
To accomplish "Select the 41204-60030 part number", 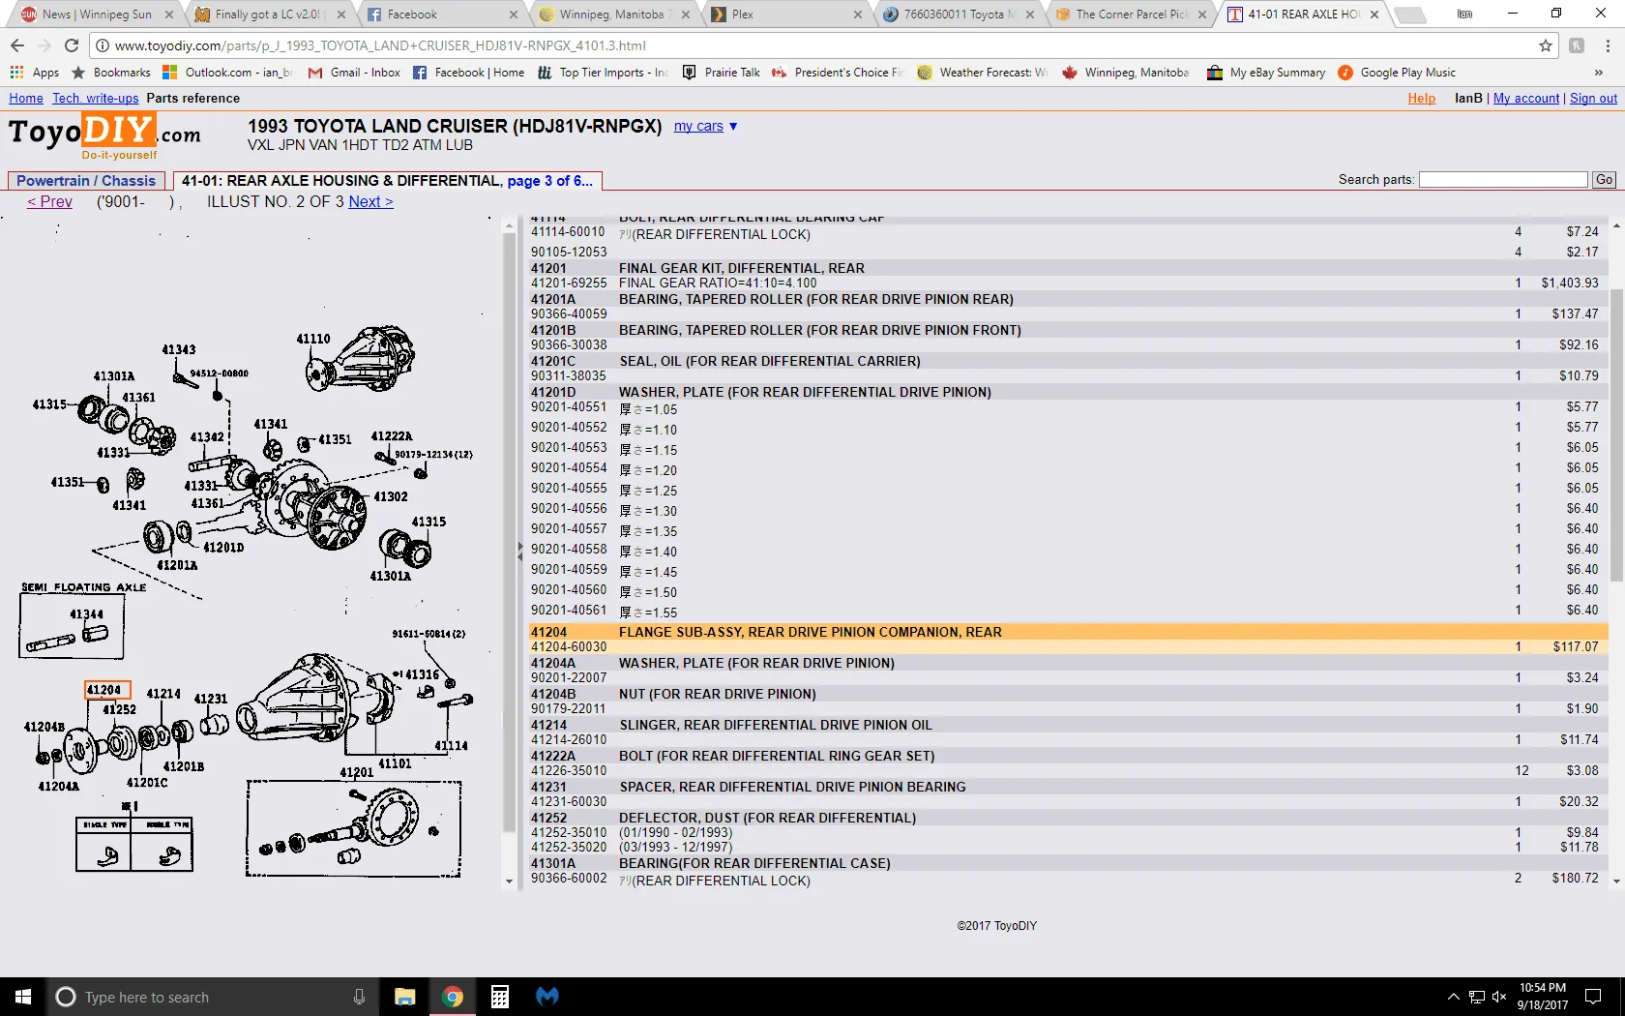I will 569,647.
